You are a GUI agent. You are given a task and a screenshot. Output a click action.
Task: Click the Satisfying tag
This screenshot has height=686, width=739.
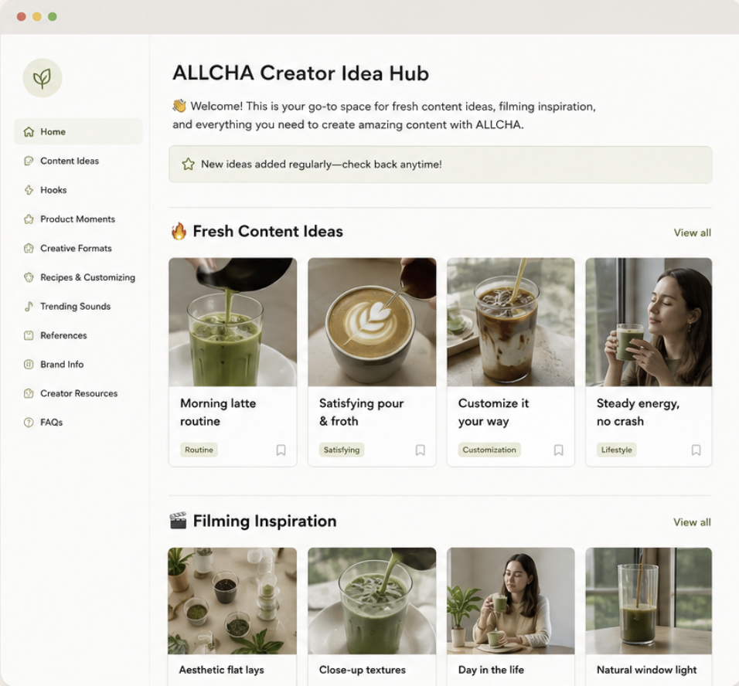click(342, 450)
